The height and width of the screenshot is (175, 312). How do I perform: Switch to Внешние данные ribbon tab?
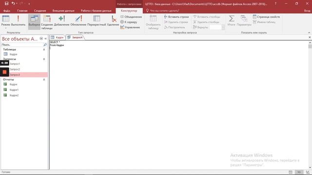63,11
